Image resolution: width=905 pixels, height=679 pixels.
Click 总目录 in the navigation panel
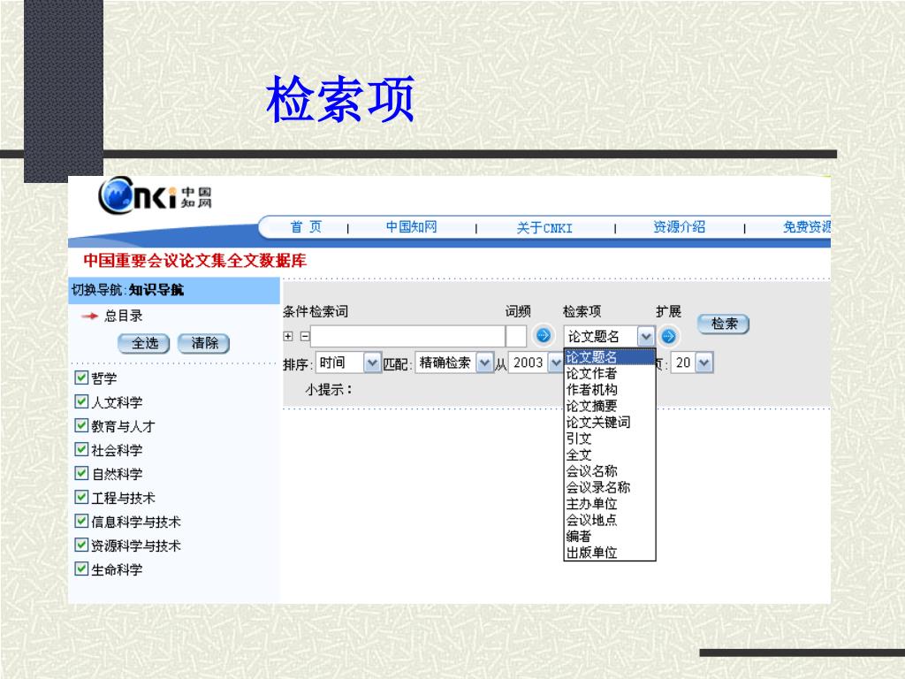124,316
